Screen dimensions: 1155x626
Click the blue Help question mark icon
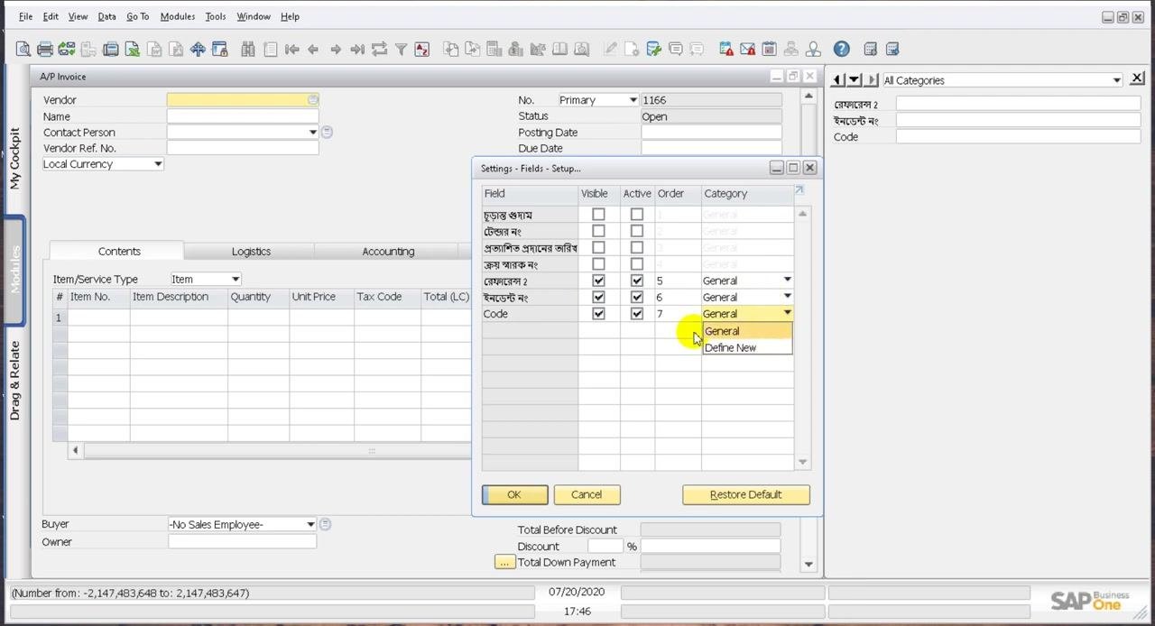[x=842, y=50]
